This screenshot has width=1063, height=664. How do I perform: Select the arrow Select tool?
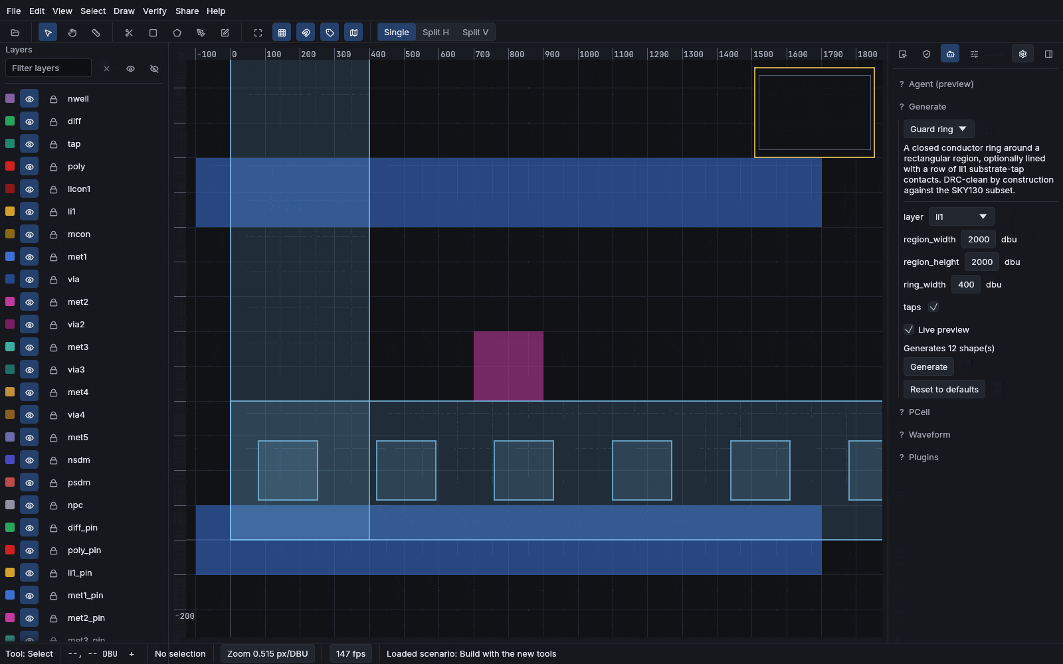pos(48,33)
